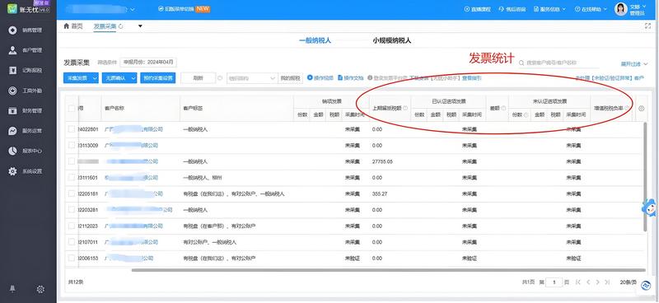Open 销售管理 in the sidebar
Image resolution: width=659 pixels, height=303 pixels.
point(27,30)
